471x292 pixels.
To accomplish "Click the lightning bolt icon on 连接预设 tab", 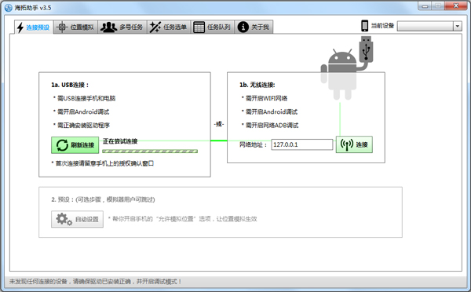I will 20,27.
